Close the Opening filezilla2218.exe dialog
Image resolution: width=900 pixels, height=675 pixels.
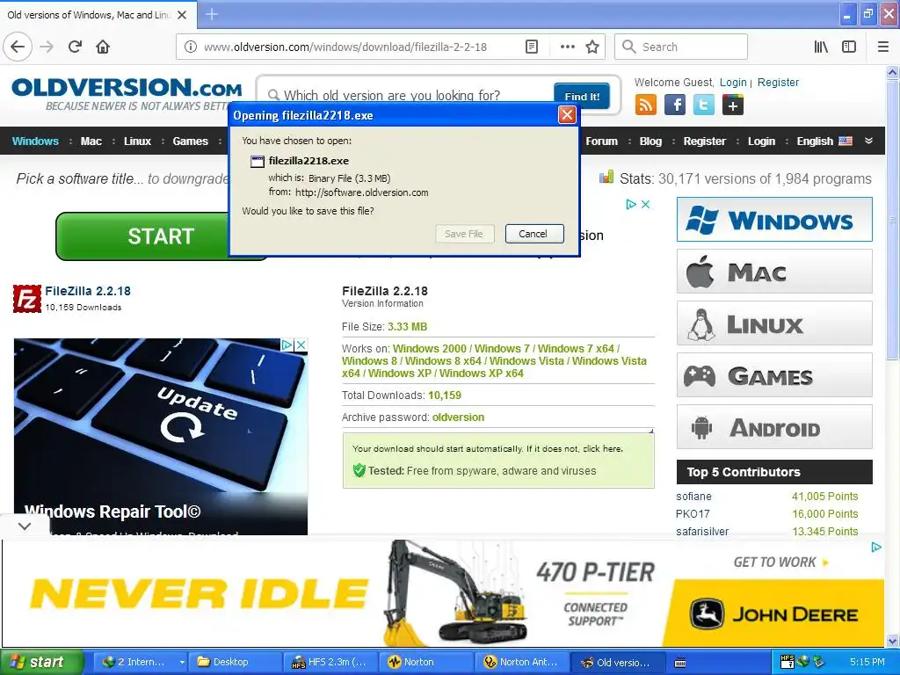tap(567, 115)
